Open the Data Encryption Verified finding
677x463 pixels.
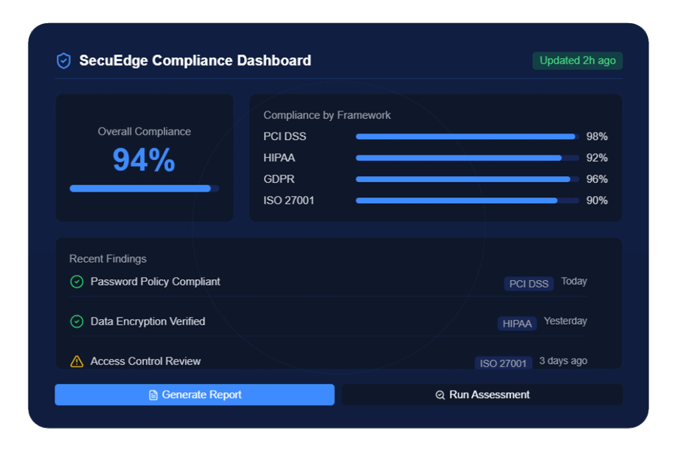[x=147, y=321]
